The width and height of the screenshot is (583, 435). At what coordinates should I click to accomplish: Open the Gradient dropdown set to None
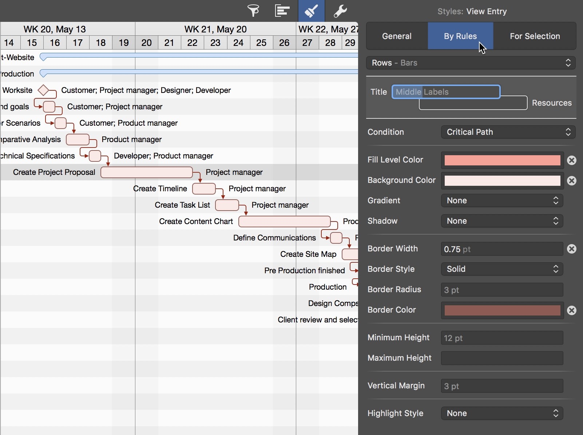(x=501, y=200)
